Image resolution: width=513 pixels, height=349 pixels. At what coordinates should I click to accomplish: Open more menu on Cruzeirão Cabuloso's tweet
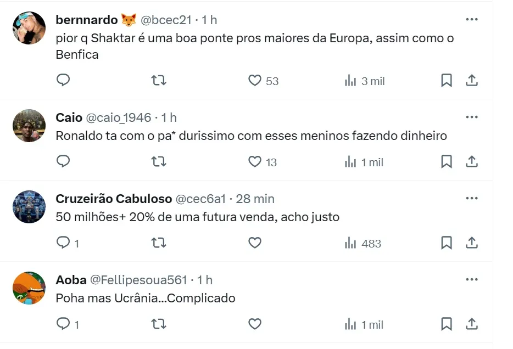pos(471,199)
